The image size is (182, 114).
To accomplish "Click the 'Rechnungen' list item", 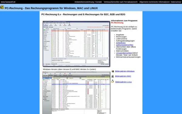I will pyautogui.click(x=121, y=37).
